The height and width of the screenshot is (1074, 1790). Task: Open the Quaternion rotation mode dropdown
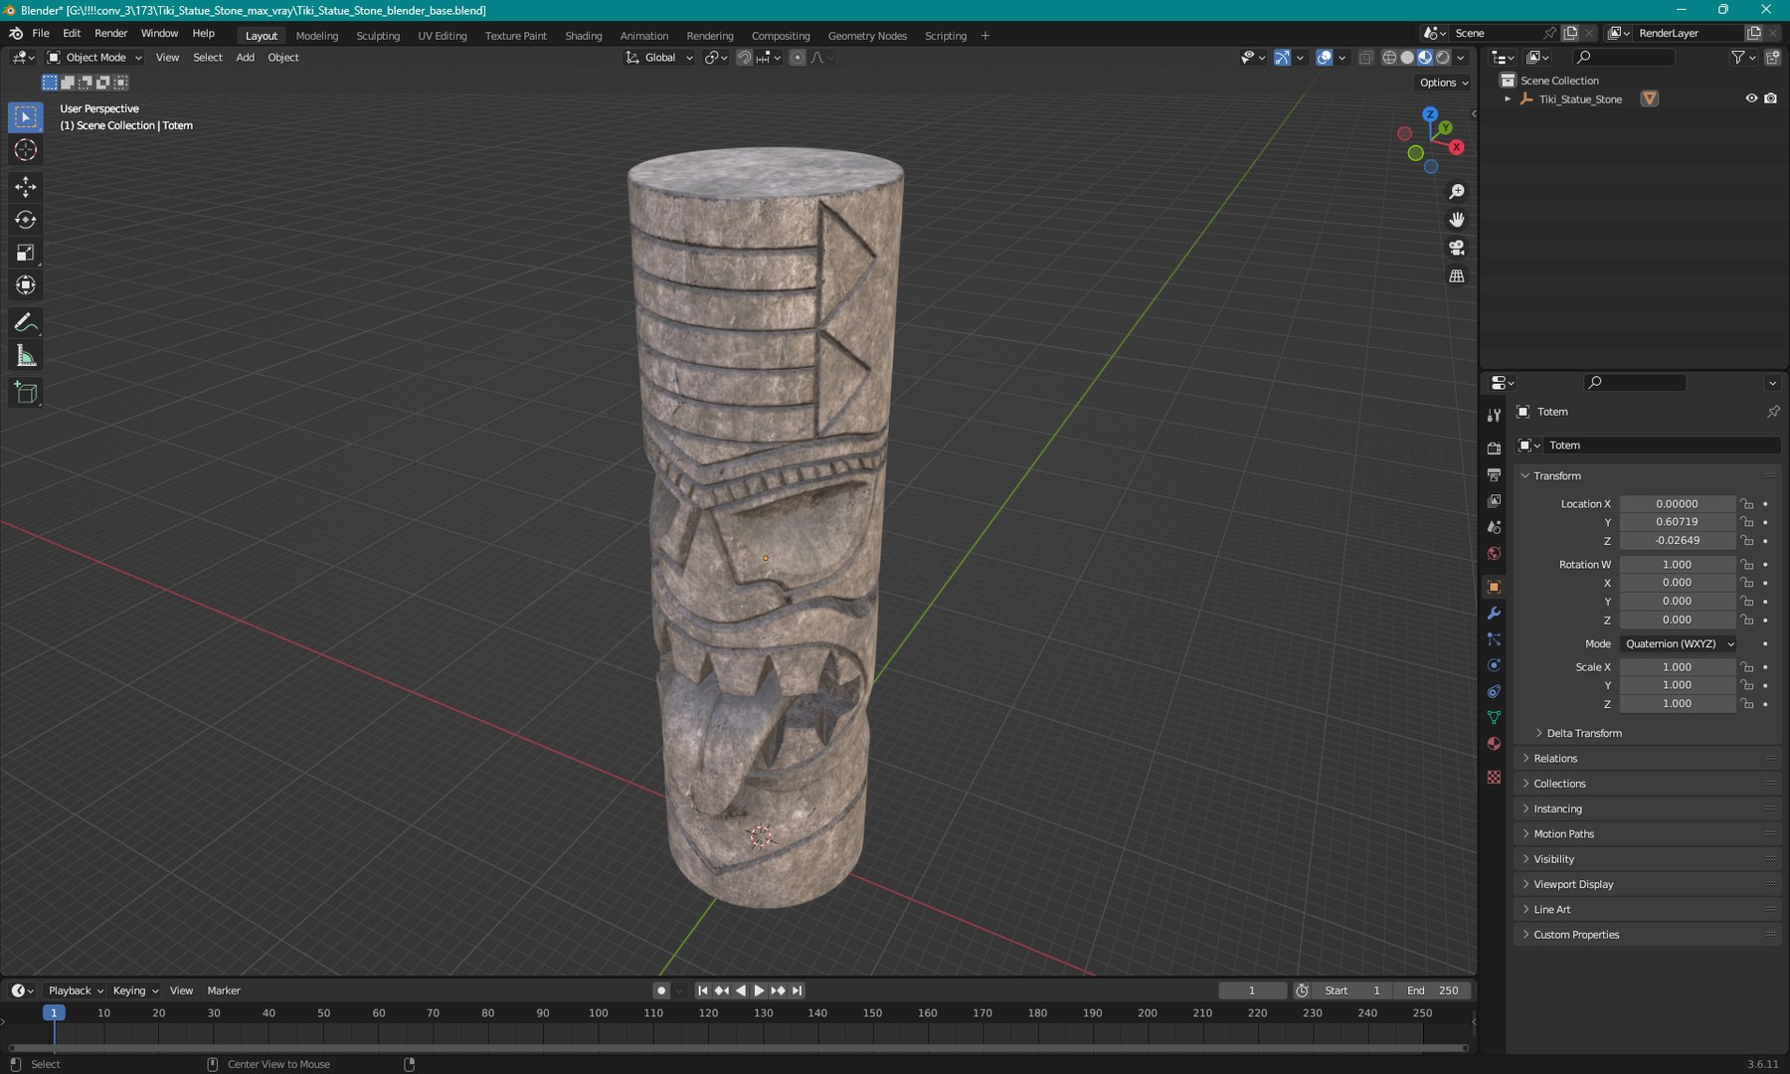point(1679,644)
